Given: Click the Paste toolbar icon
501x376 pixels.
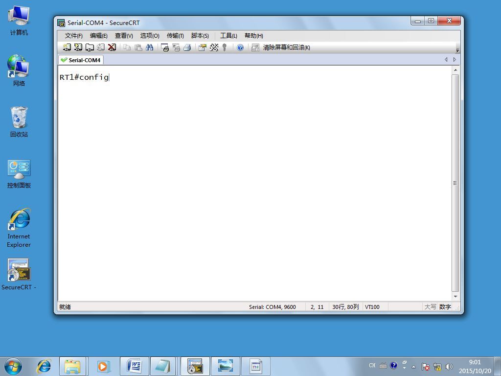Looking at the screenshot, I should point(138,47).
